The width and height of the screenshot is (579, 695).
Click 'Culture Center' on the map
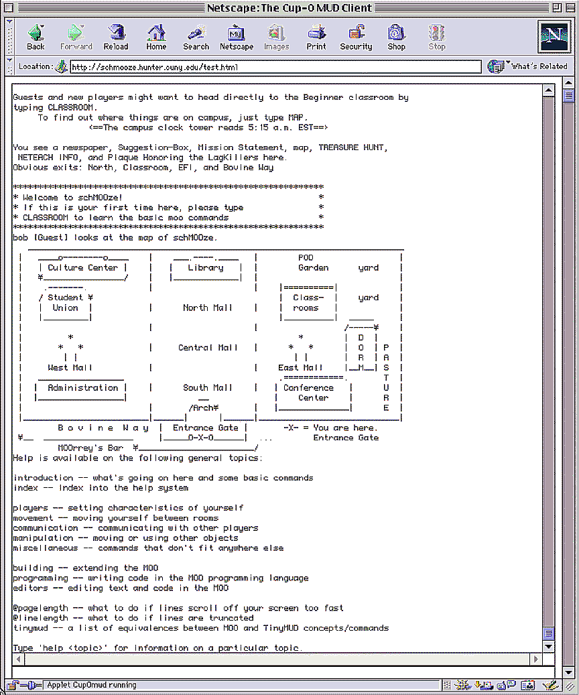83,267
